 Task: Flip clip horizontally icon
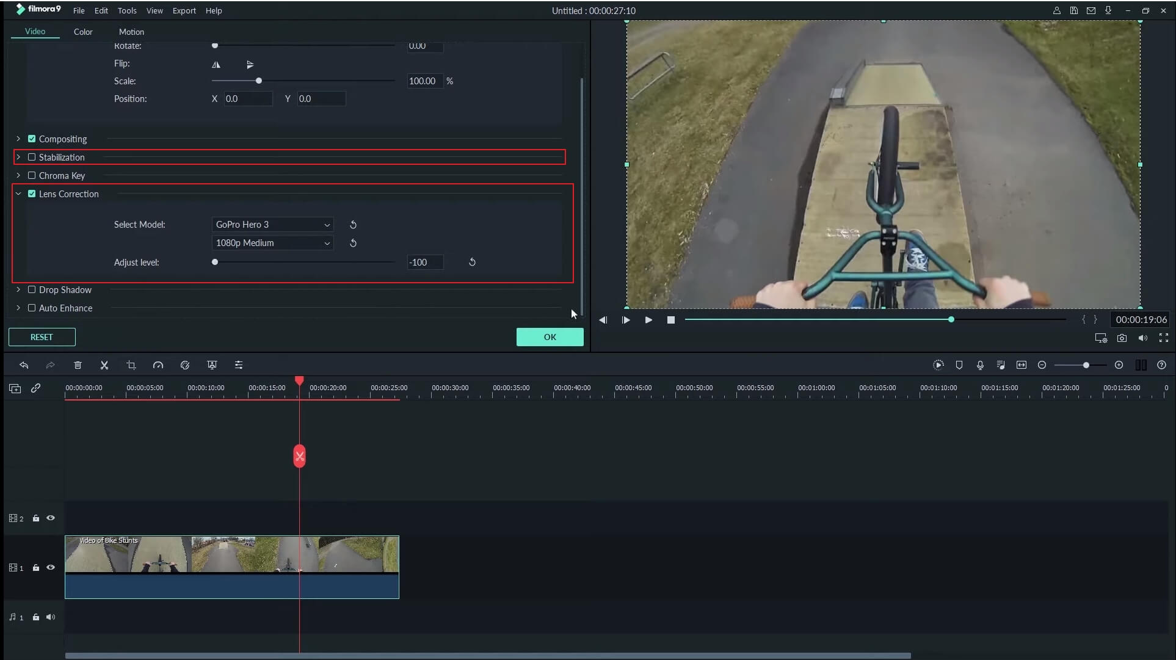[x=216, y=64]
